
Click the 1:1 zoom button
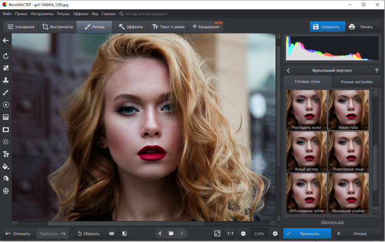click(x=230, y=234)
